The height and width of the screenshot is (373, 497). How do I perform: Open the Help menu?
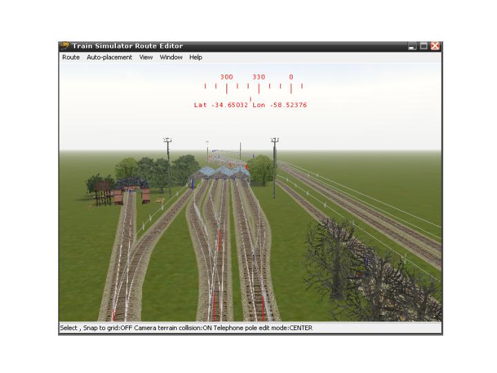pyautogui.click(x=196, y=57)
